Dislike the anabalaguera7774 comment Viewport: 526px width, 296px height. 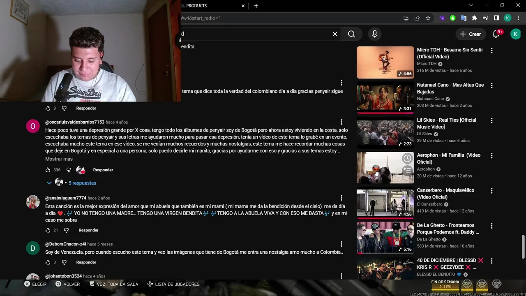pyautogui.click(x=67, y=230)
